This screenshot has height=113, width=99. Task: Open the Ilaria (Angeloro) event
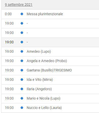coord(39,89)
